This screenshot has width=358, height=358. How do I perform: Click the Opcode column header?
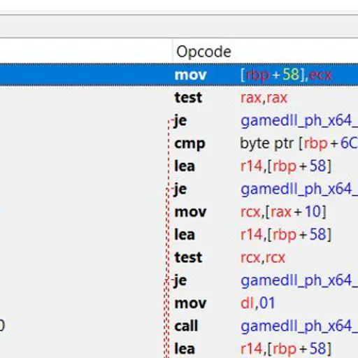click(265, 51)
